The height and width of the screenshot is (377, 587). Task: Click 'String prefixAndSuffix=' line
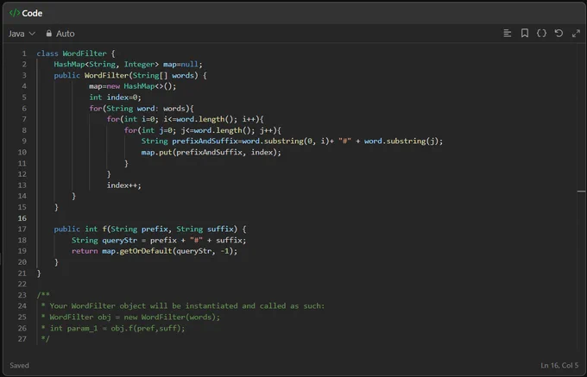pos(292,141)
